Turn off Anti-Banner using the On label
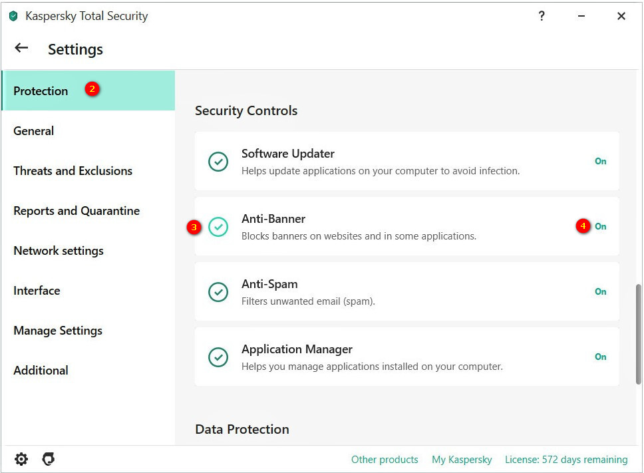 coord(600,227)
